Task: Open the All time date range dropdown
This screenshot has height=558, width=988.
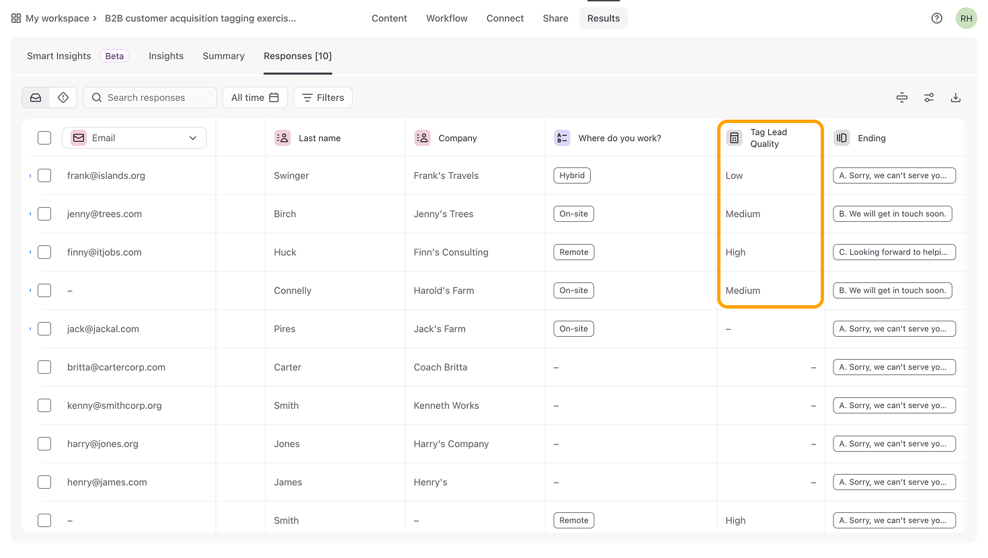Action: click(x=255, y=97)
